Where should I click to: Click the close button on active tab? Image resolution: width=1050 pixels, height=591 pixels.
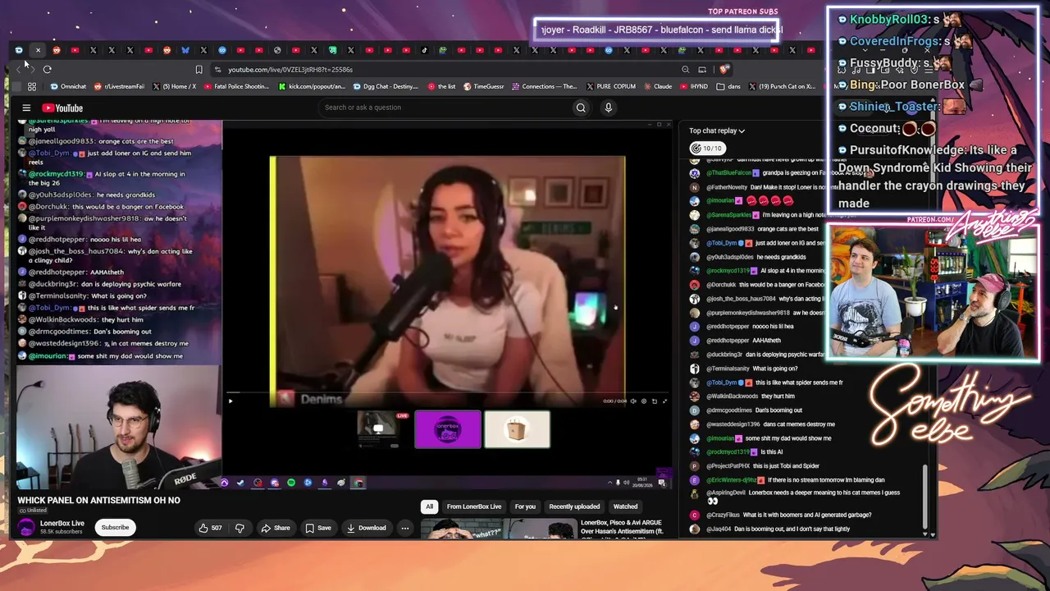(38, 50)
